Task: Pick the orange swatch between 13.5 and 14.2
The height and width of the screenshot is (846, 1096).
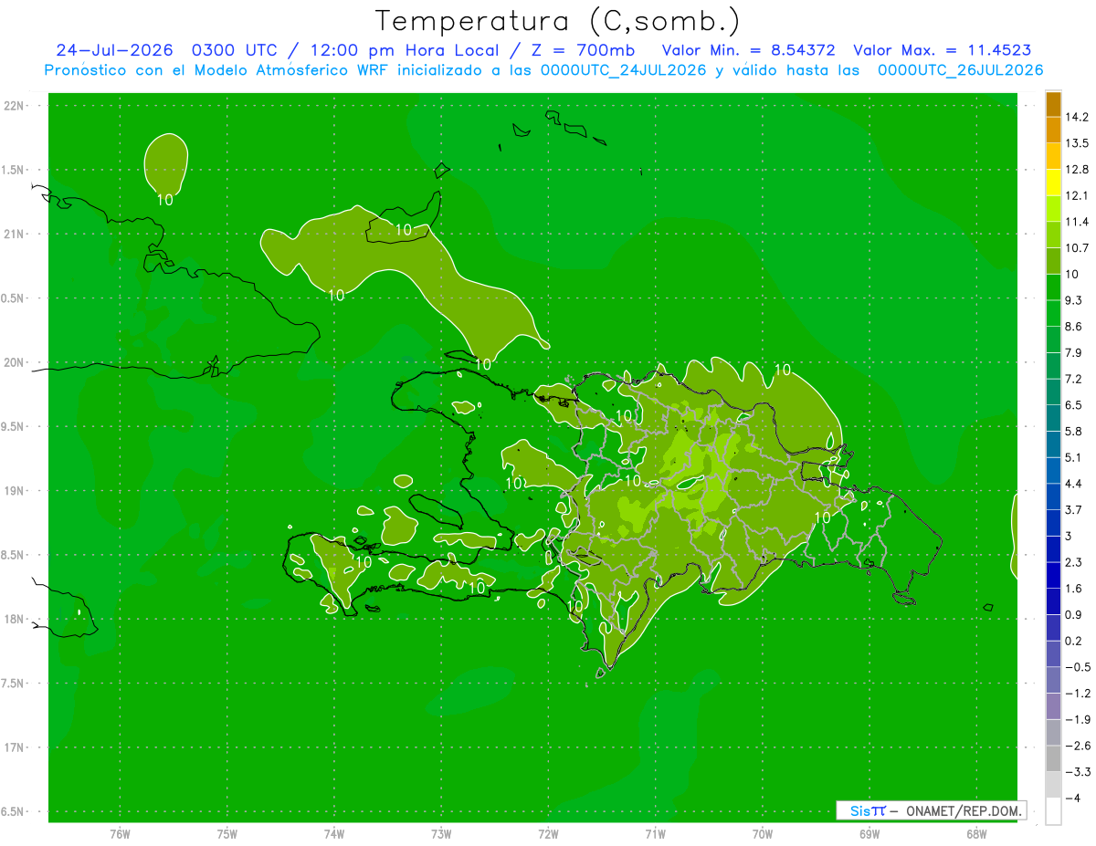Action: tap(1053, 130)
